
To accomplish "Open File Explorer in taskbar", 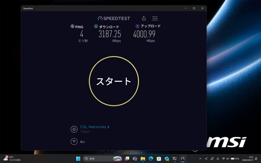I will pos(143,159).
